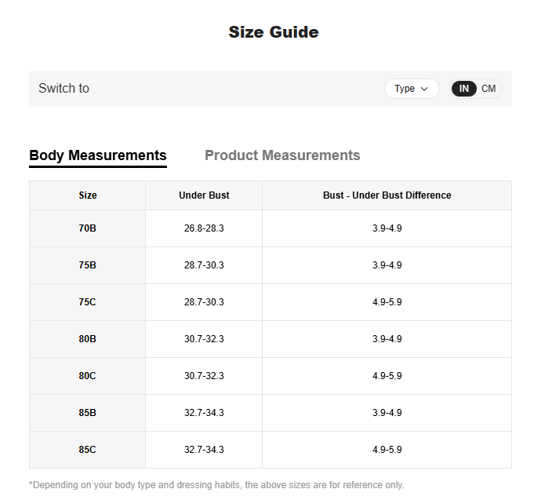Select the 70B size row
Screen dimensions: 534x500
click(271, 228)
